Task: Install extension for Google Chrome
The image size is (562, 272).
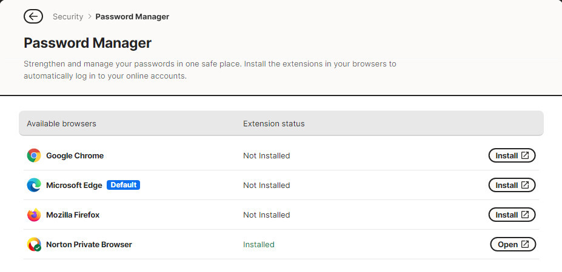Action: tap(512, 155)
